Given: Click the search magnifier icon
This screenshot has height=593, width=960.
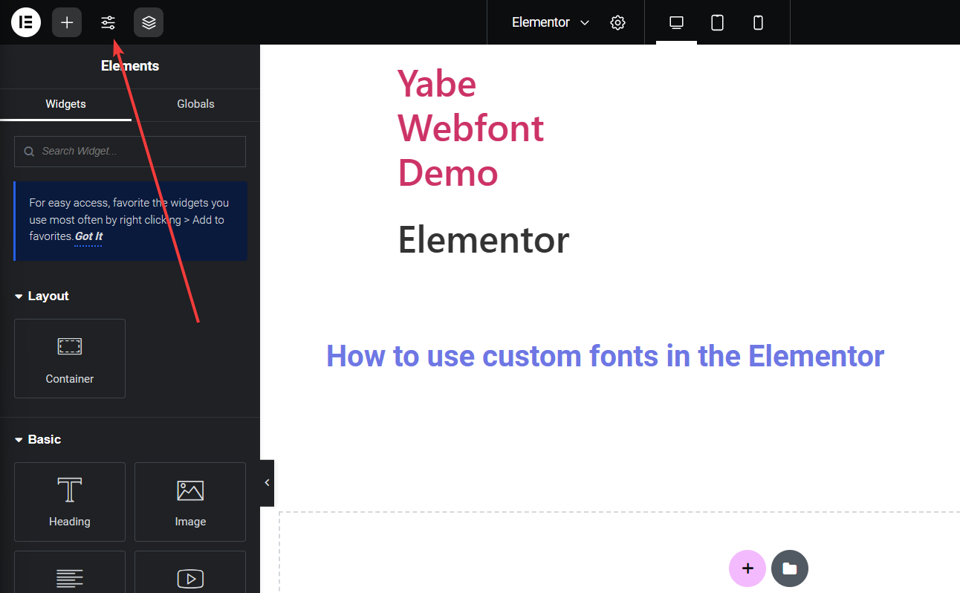Looking at the screenshot, I should click(29, 152).
